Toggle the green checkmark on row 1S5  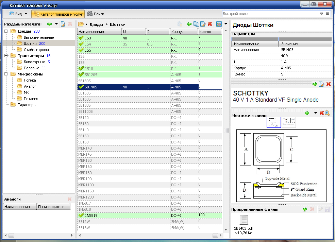(81, 50)
